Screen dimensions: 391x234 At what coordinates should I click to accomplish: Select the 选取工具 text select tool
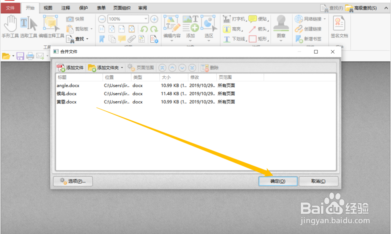(x=29, y=26)
